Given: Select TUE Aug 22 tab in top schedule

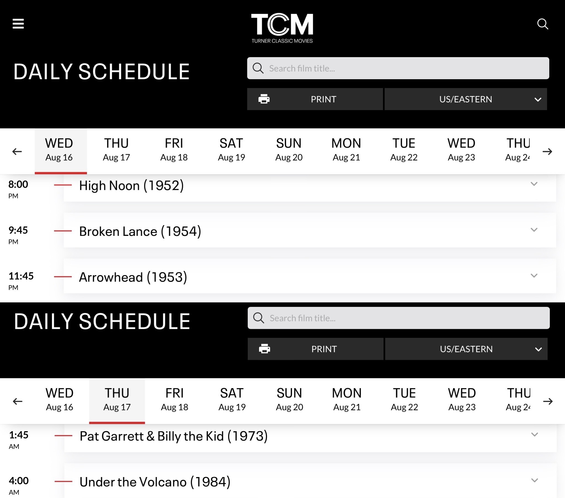Looking at the screenshot, I should [404, 150].
